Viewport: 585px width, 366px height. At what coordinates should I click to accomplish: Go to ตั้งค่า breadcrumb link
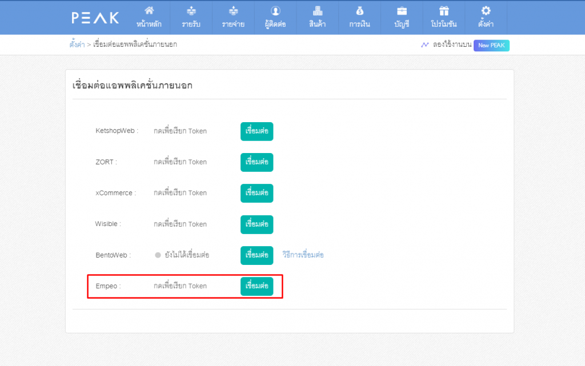tap(77, 45)
